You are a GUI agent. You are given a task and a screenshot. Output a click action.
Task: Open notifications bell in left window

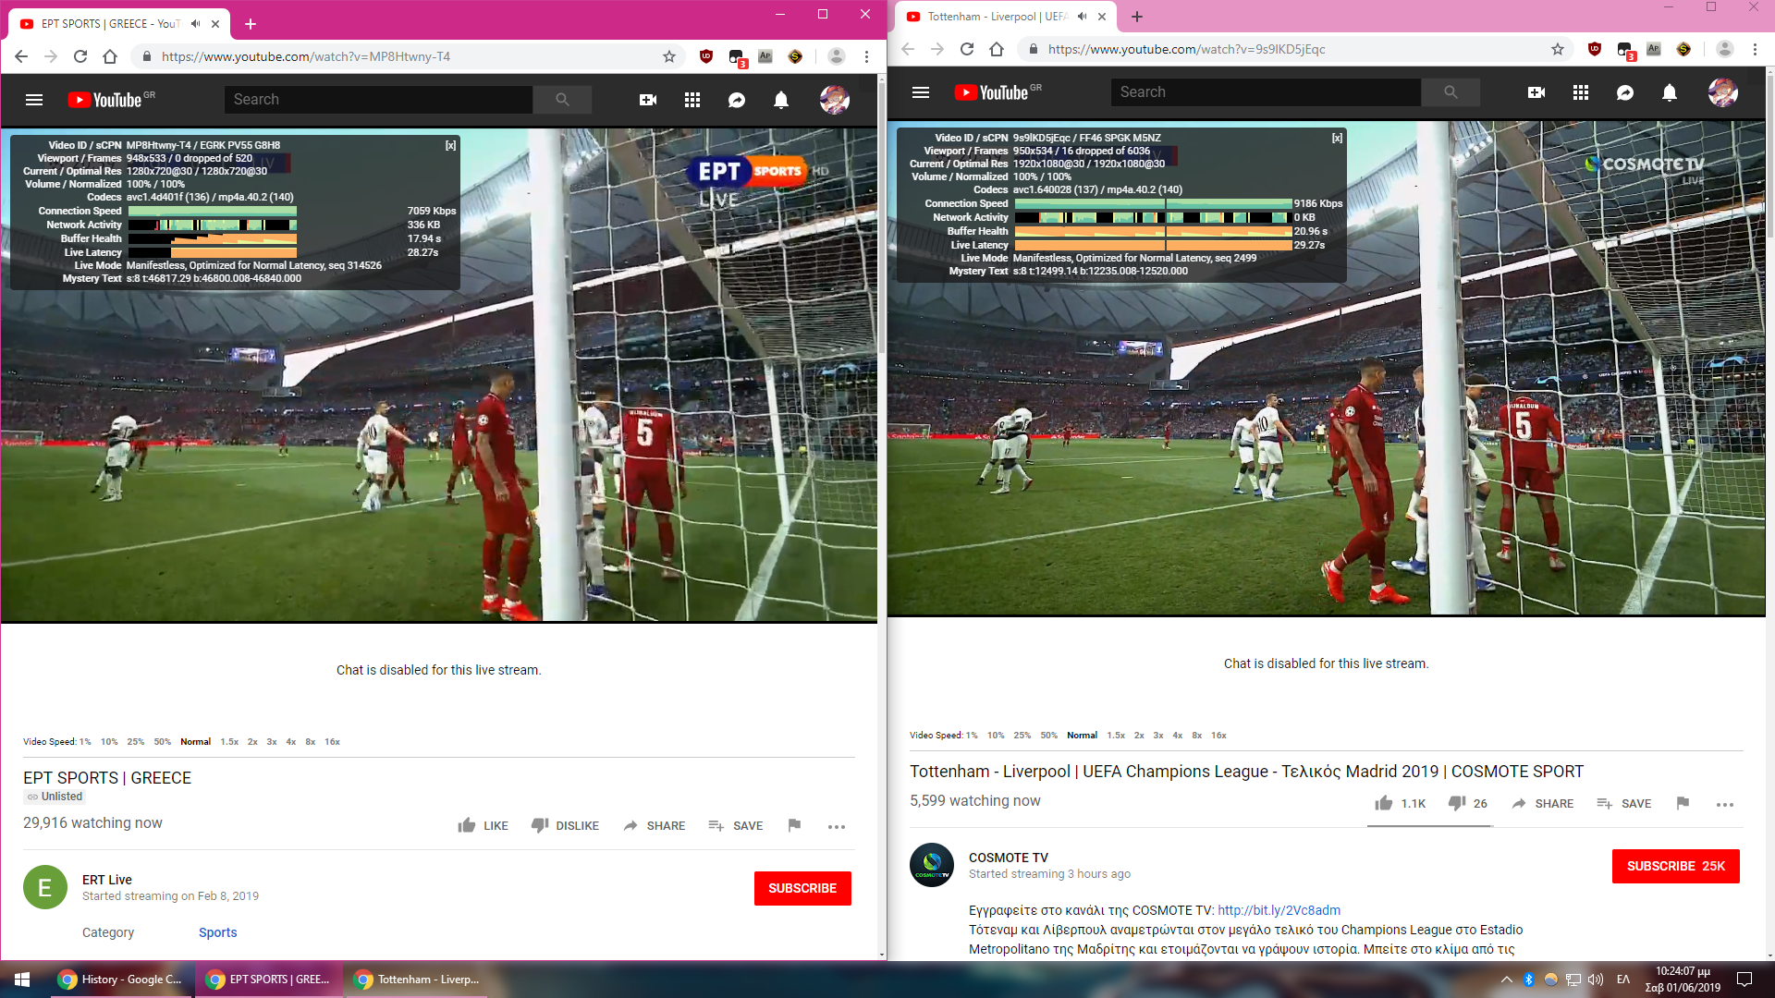[781, 100]
